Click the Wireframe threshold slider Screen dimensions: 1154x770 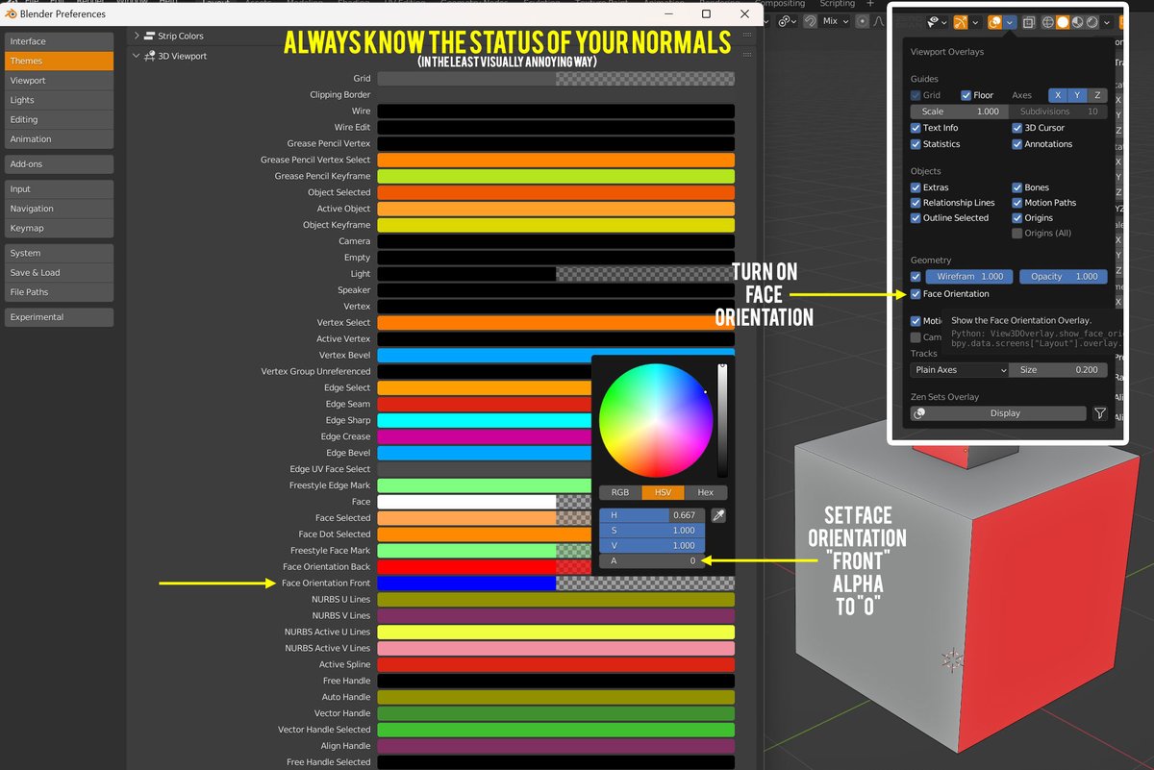coord(969,277)
